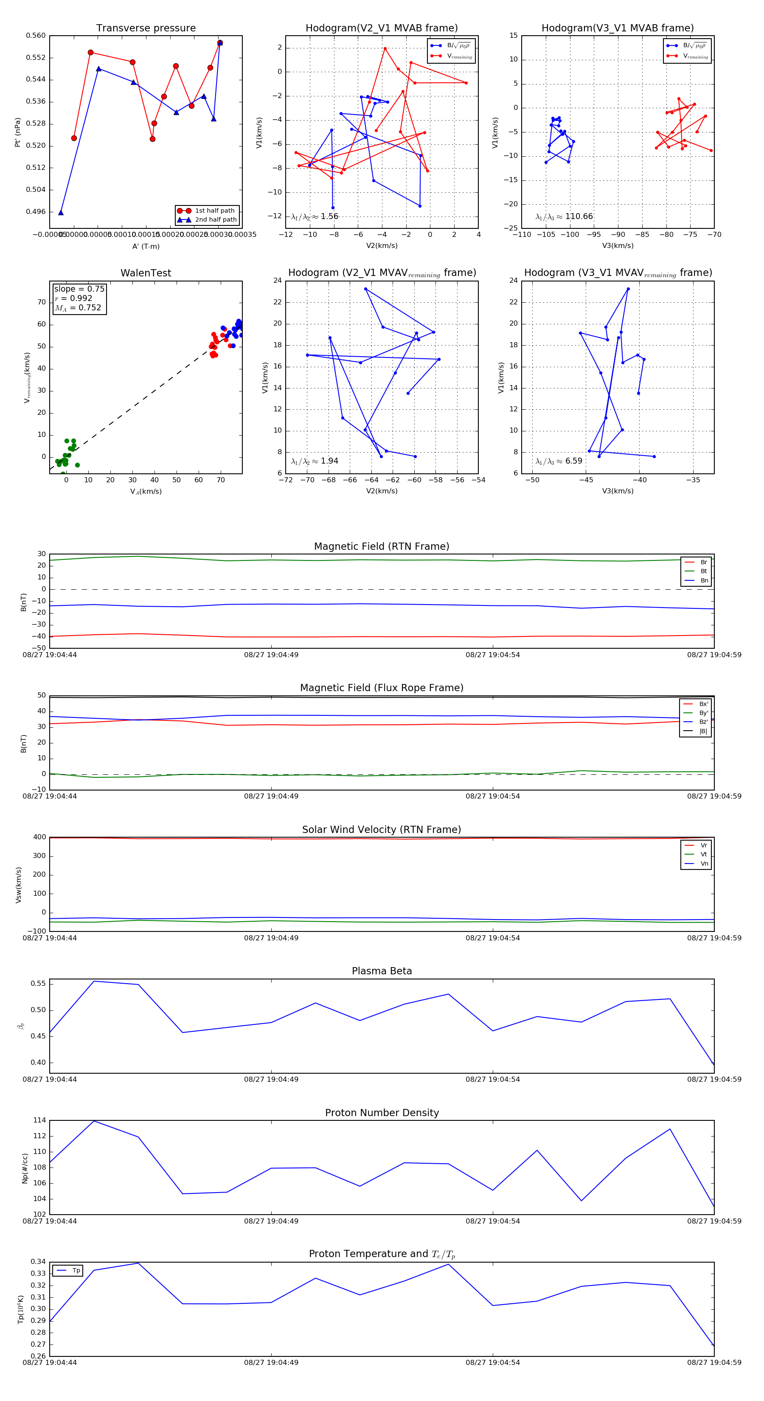Click lowest blue triangle in Transverse pressure
Image resolution: width=764 pixels, height=1401 pixels.
coord(61,213)
